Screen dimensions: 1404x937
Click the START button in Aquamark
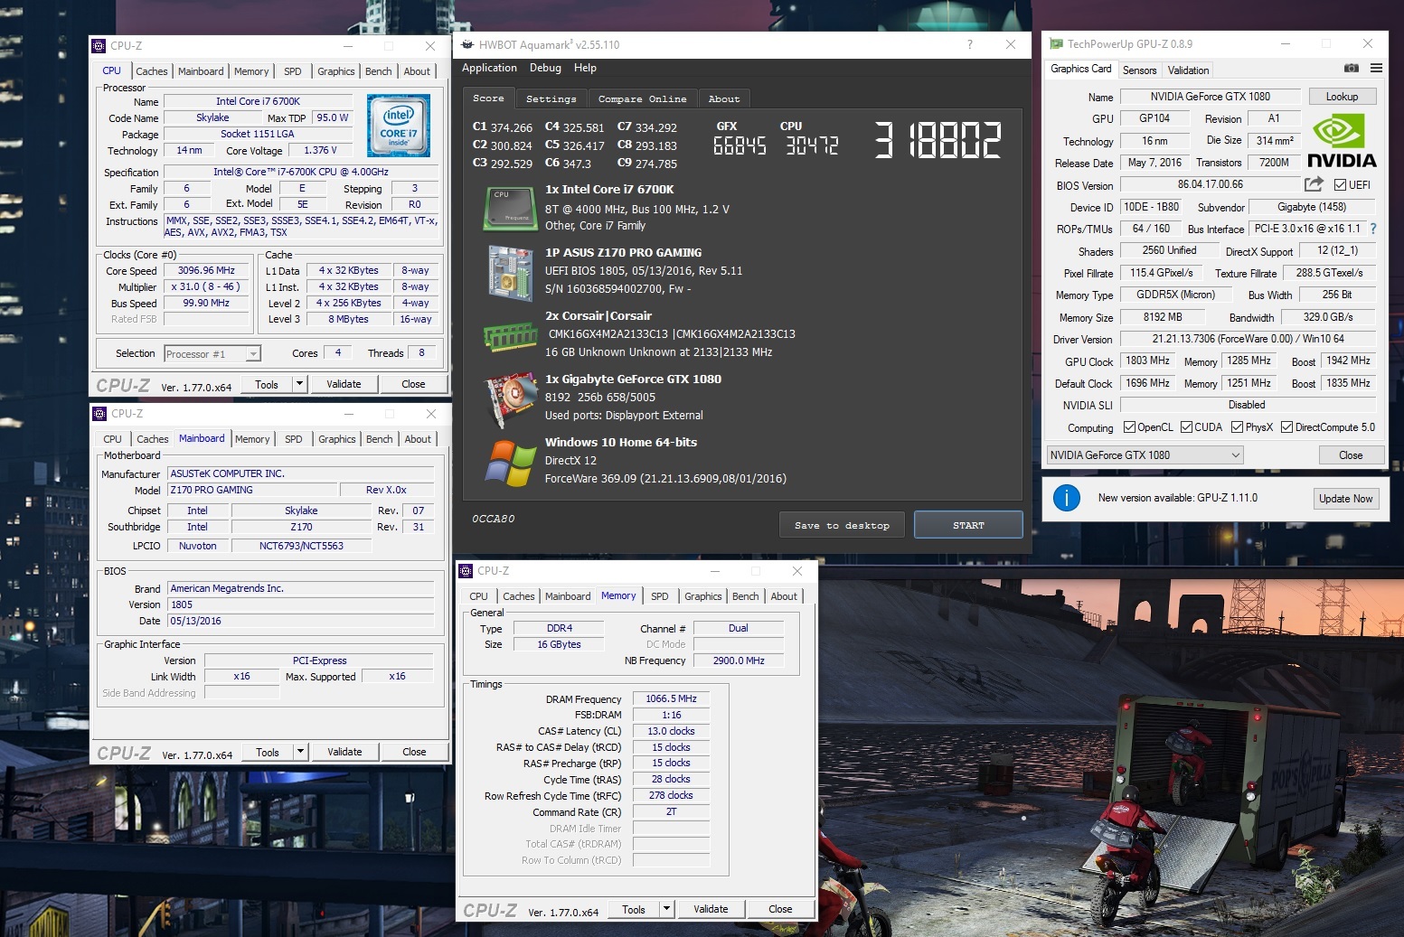[x=968, y=525]
